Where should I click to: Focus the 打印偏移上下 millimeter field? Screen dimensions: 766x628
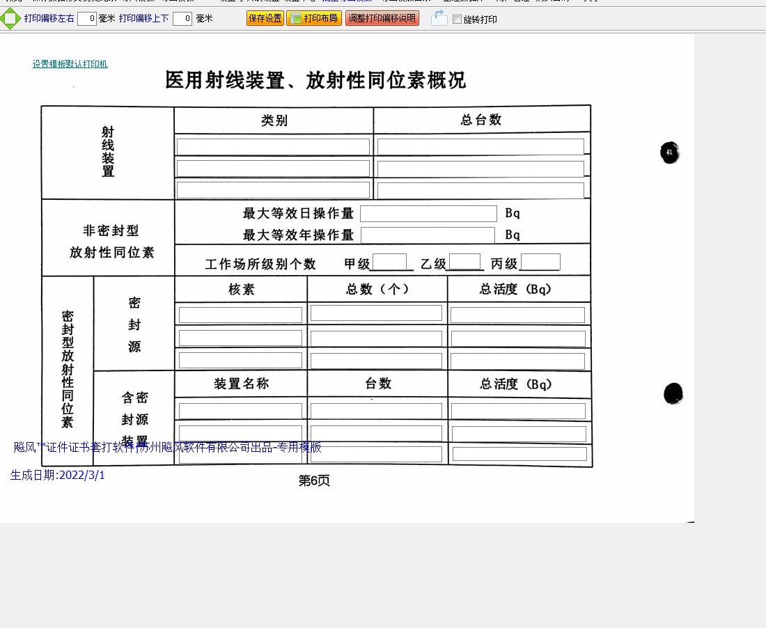click(182, 19)
